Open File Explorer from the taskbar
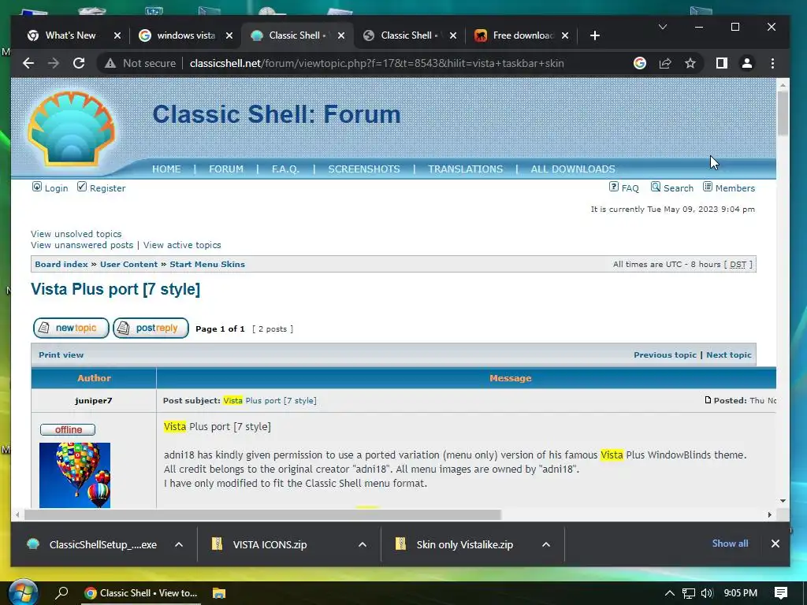The height and width of the screenshot is (605, 807). click(x=219, y=593)
